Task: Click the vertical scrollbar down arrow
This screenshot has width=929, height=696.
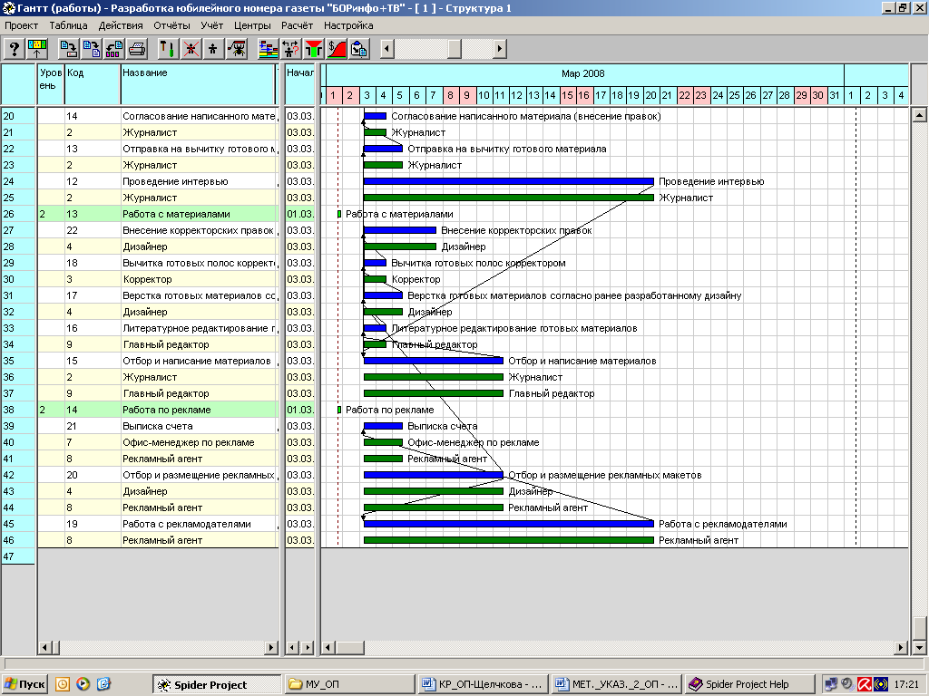Action: click(919, 647)
